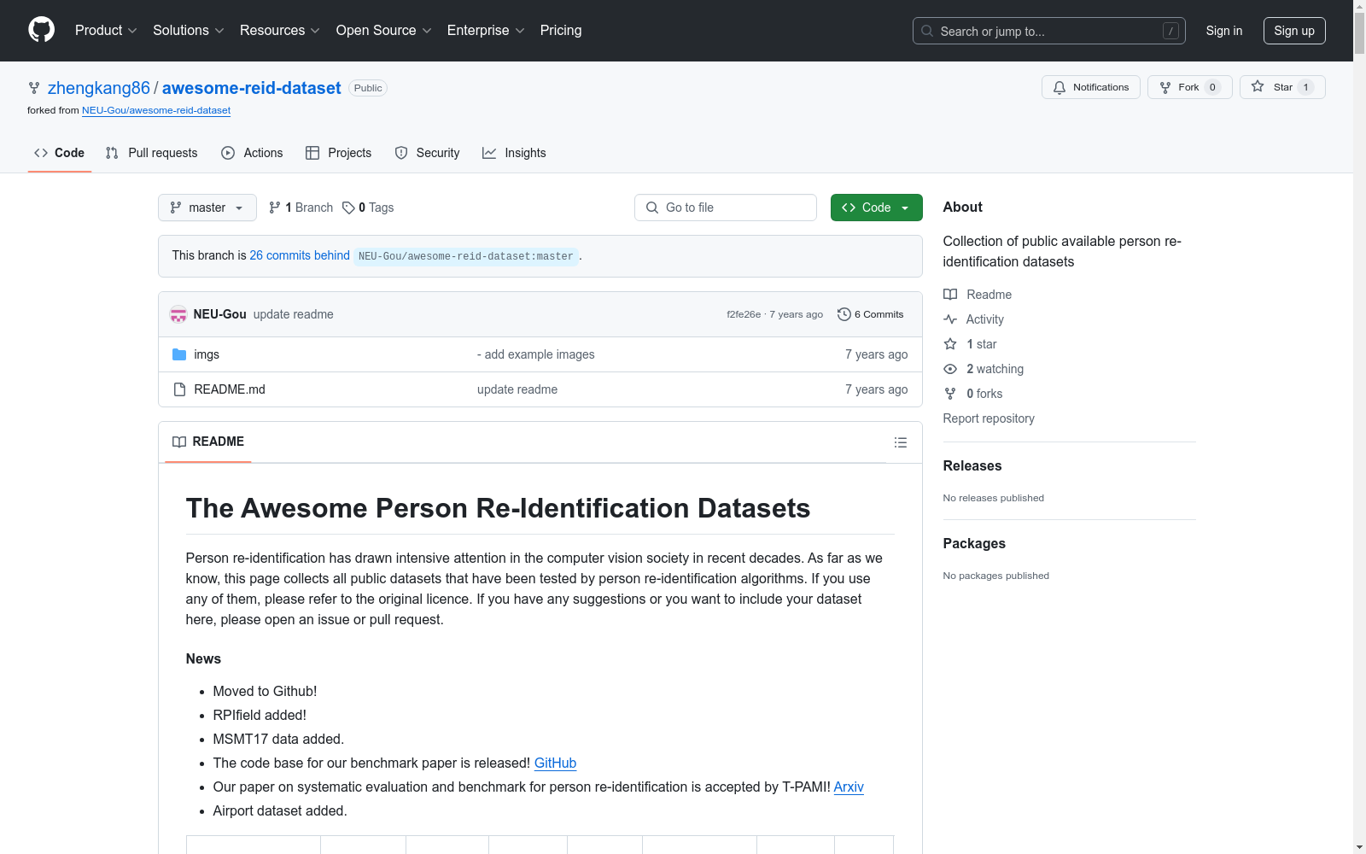Open the master branch selector

(207, 208)
